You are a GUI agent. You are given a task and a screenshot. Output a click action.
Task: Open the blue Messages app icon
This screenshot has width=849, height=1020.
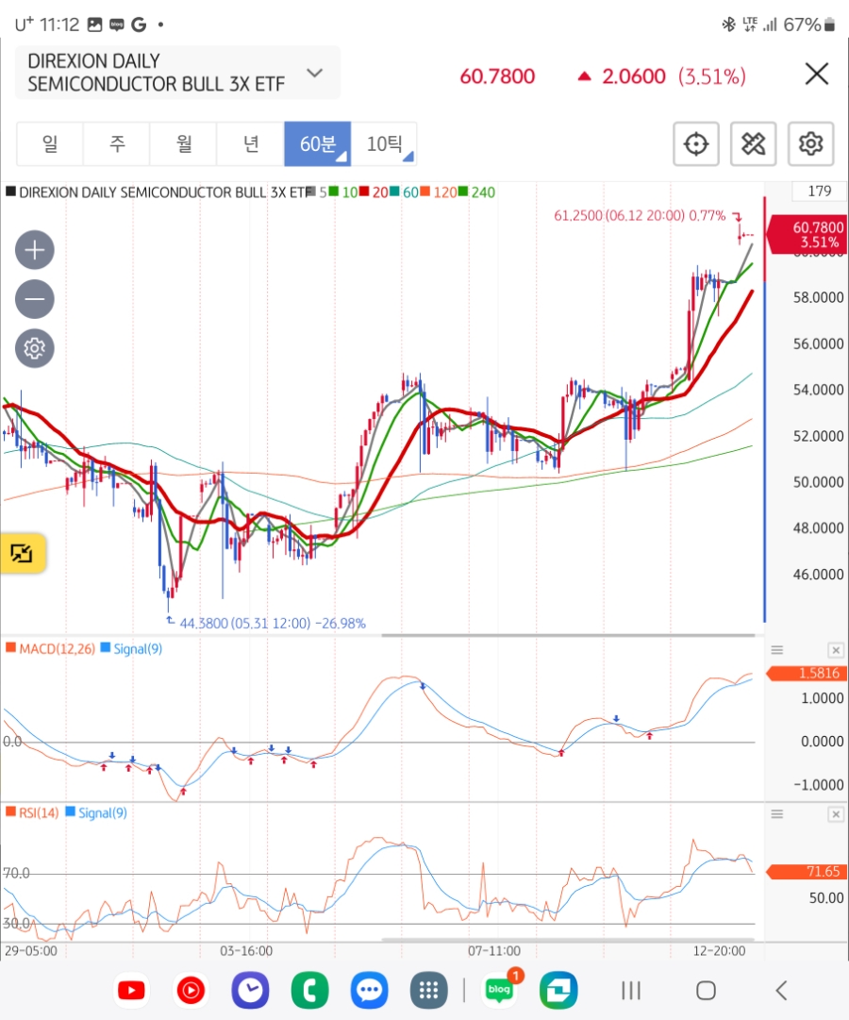[x=370, y=990]
